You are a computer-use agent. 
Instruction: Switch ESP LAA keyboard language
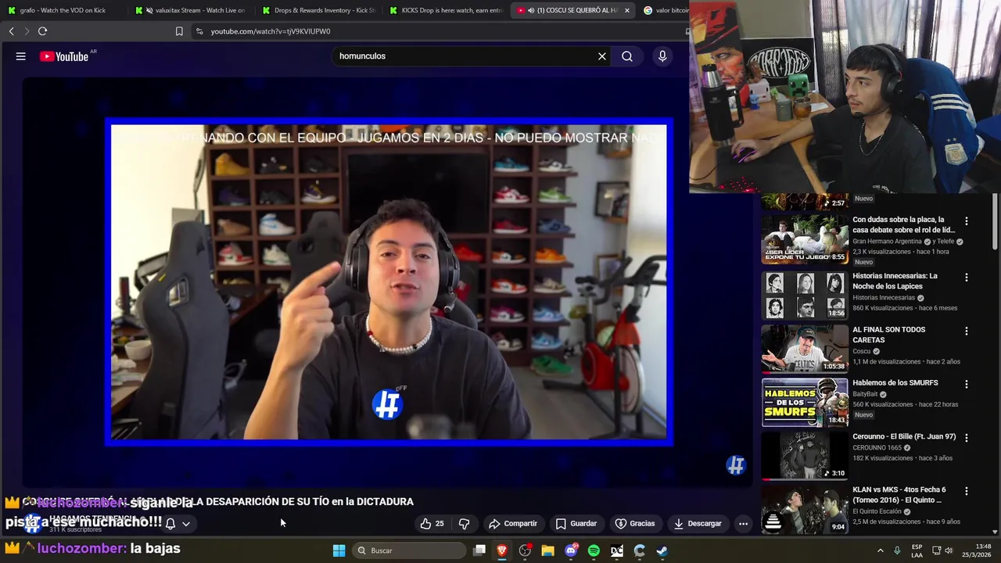click(x=917, y=550)
